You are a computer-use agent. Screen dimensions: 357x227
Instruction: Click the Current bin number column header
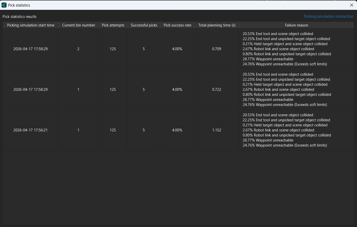(x=79, y=25)
